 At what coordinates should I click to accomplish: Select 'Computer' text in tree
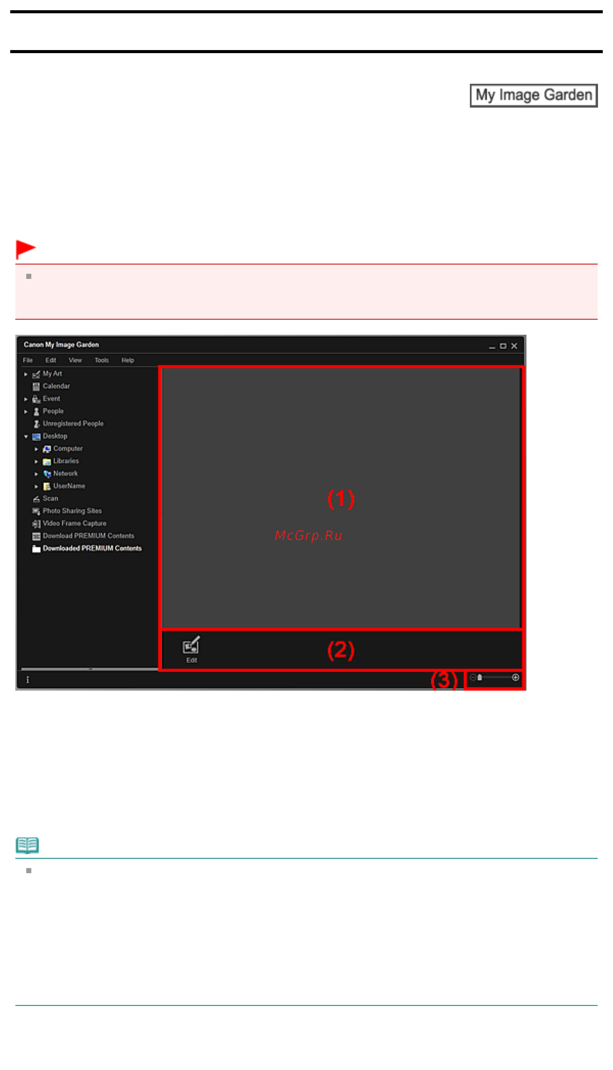coord(68,449)
